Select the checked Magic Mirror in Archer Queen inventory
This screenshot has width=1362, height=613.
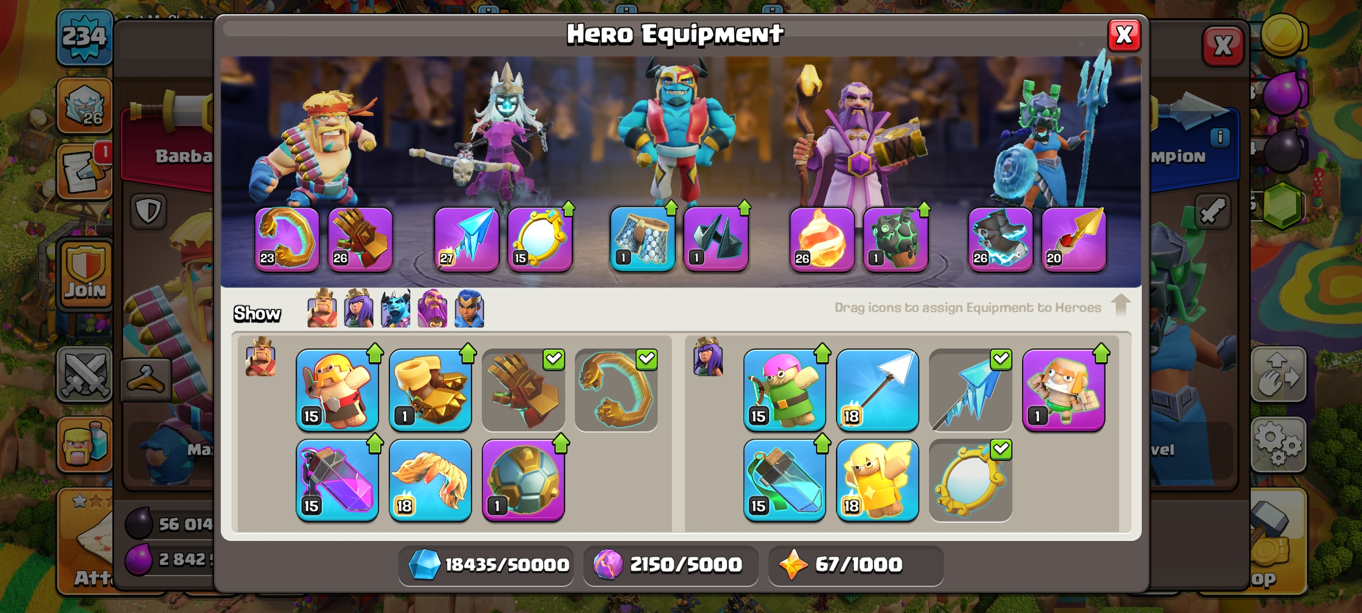970,480
